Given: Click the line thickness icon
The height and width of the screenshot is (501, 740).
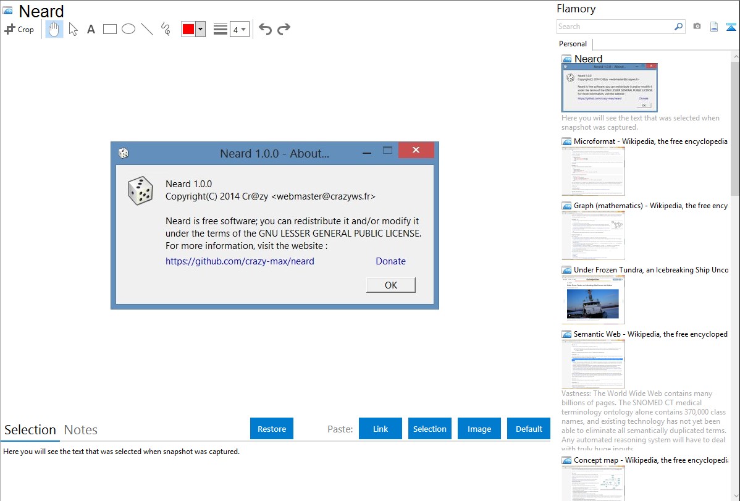Looking at the screenshot, I should point(221,29).
